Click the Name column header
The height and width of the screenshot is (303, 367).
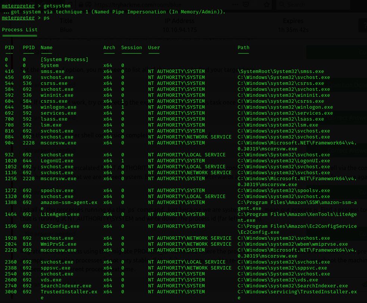coord(47,47)
